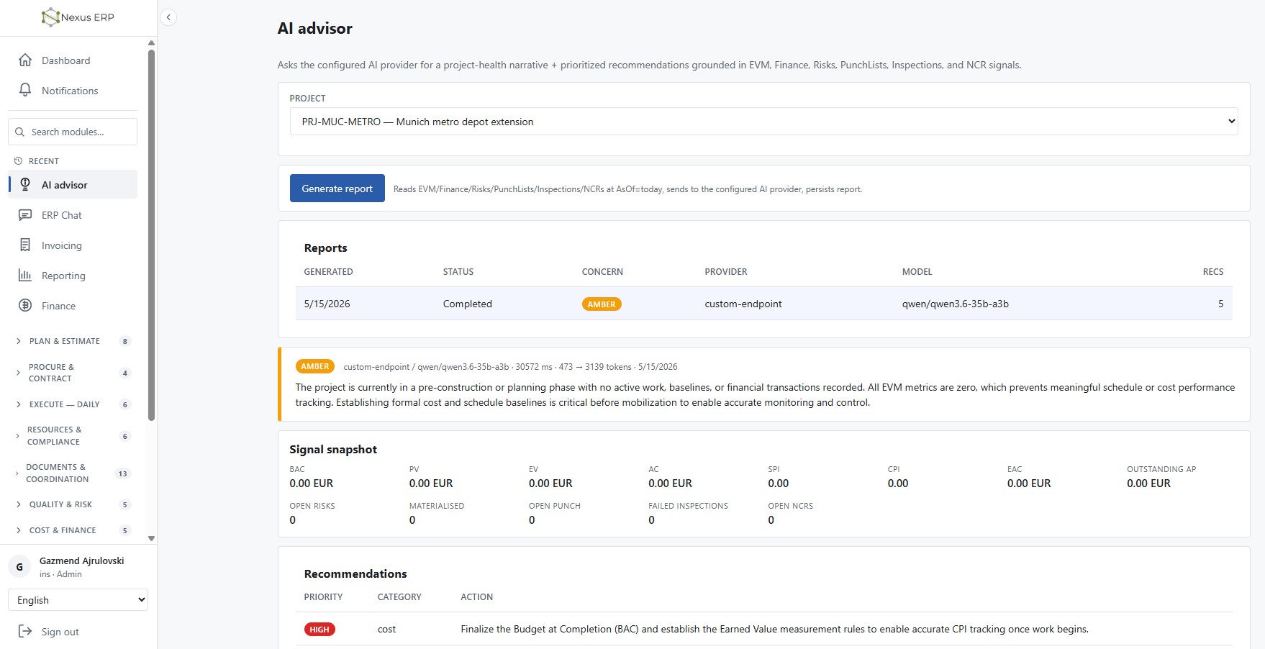The image size is (1265, 649).
Task: Click the user avatar with initial G
Action: point(19,567)
